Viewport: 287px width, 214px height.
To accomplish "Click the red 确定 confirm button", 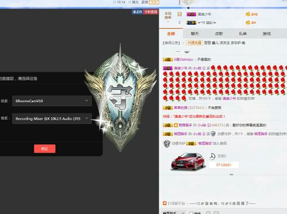I will point(44,149).
